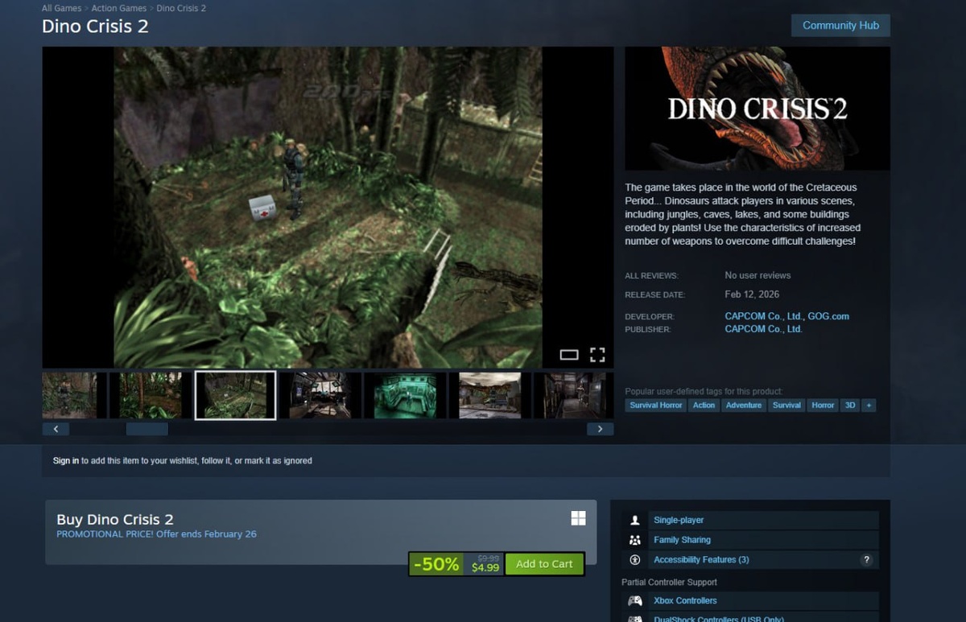Click the -50% discount badge
This screenshot has height=622, width=966.
[x=436, y=564]
